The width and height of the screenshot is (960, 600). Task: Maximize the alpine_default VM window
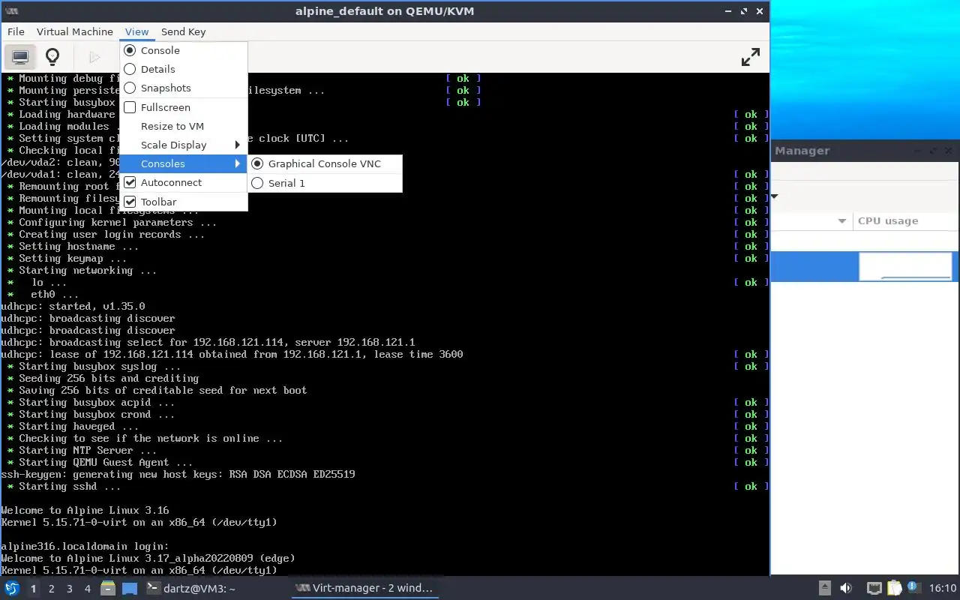point(745,11)
